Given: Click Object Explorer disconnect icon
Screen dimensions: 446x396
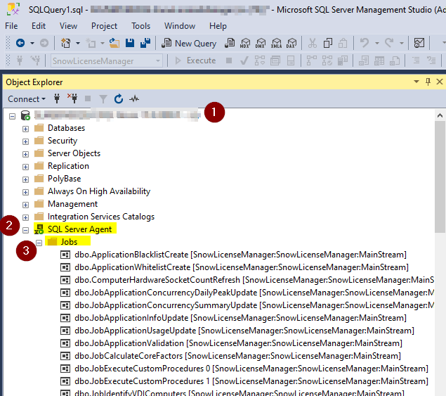Looking at the screenshot, I should point(72,98).
